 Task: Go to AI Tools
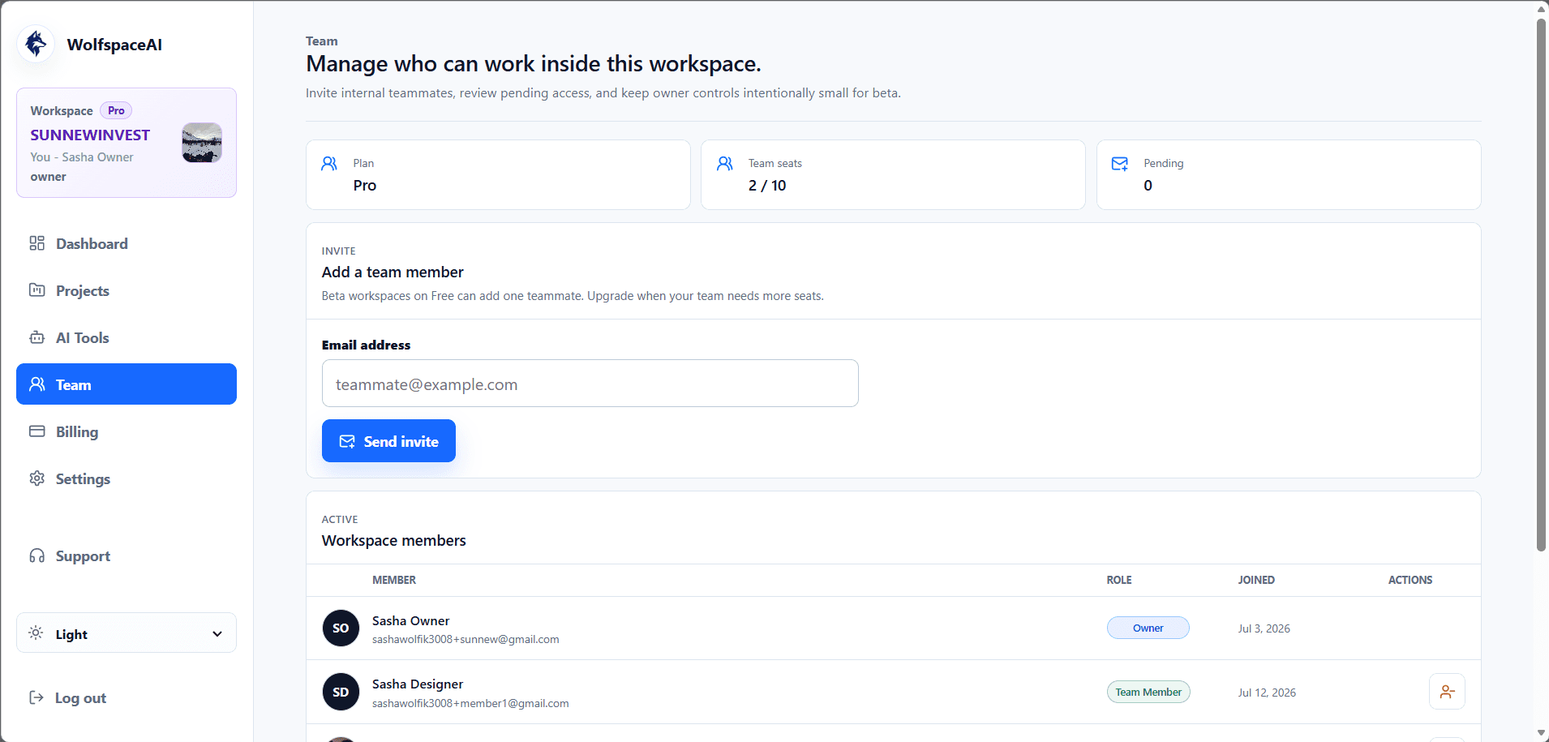pos(127,338)
